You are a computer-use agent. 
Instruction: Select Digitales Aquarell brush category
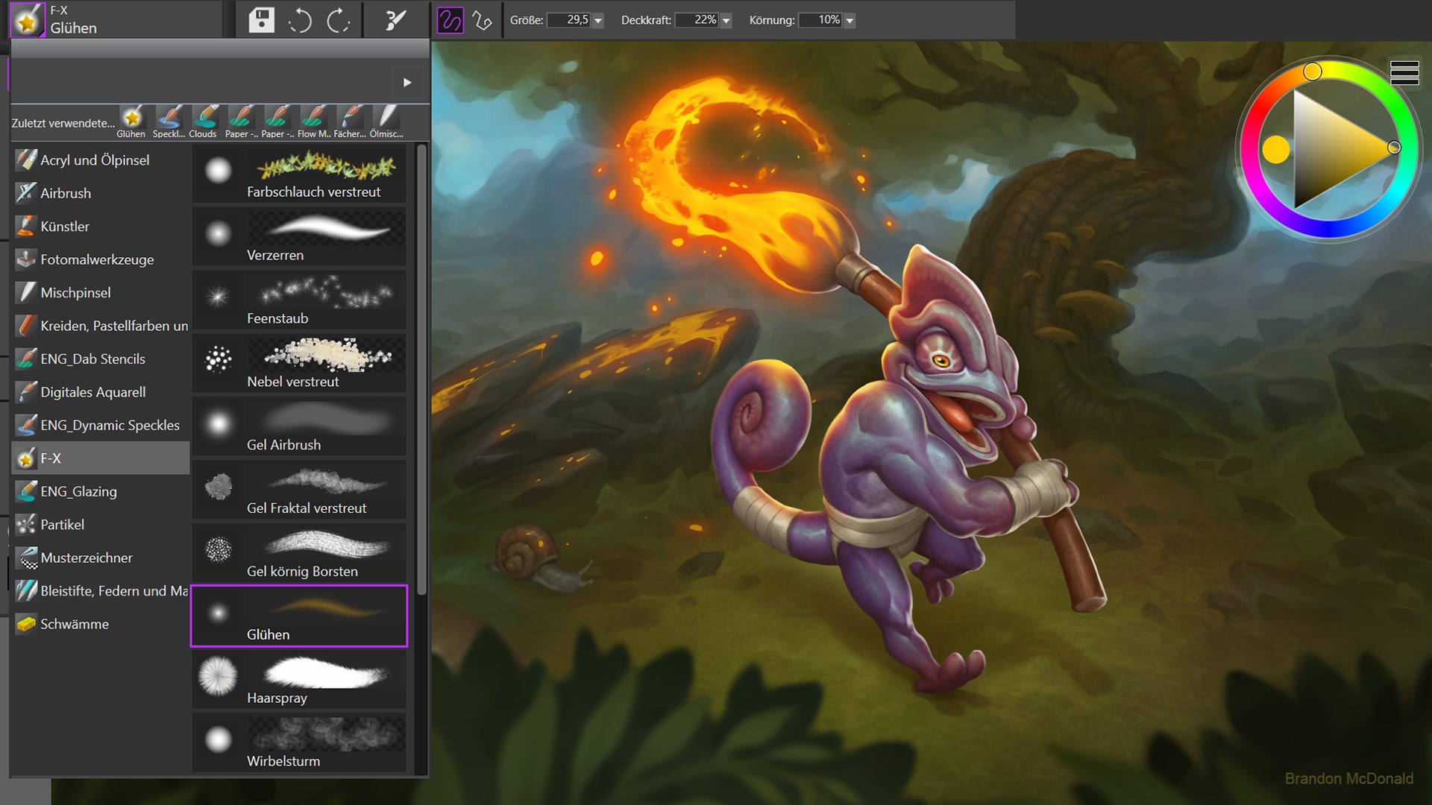pos(92,392)
